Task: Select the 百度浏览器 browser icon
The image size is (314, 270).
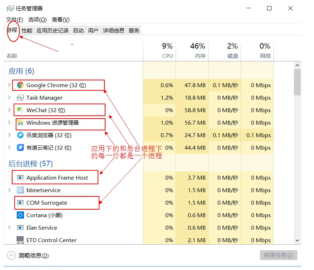Action: tap(21, 135)
